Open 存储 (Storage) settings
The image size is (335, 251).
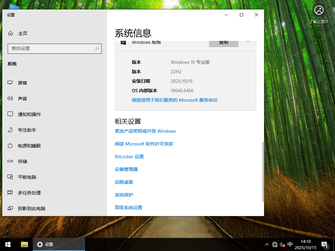(x=23, y=161)
